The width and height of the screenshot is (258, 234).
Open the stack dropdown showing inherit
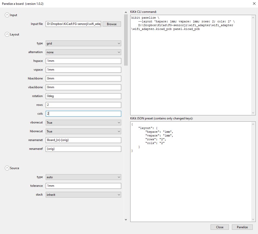coord(83,195)
